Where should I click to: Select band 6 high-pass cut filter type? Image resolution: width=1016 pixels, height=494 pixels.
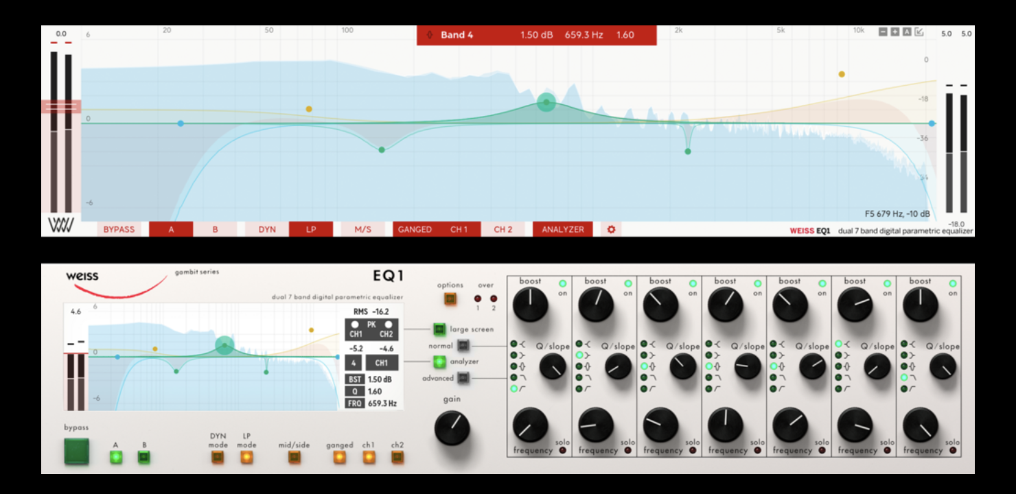point(838,389)
